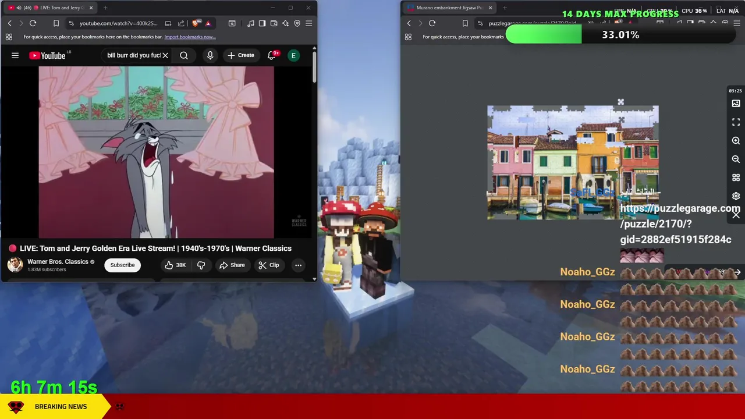Go back in the YouTube browser window
Screen dimensions: 745x419
9,23
